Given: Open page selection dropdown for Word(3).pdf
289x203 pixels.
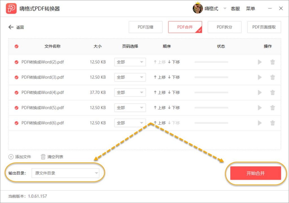Looking at the screenshot, I should coord(130,77).
